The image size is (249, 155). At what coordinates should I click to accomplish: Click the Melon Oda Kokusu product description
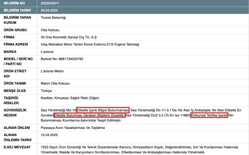click(x=55, y=84)
